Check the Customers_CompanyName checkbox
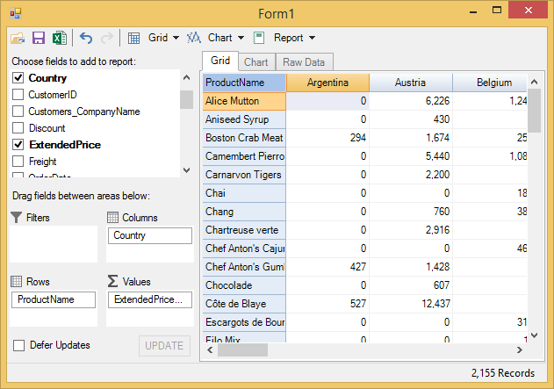The image size is (554, 389). pyautogui.click(x=18, y=111)
